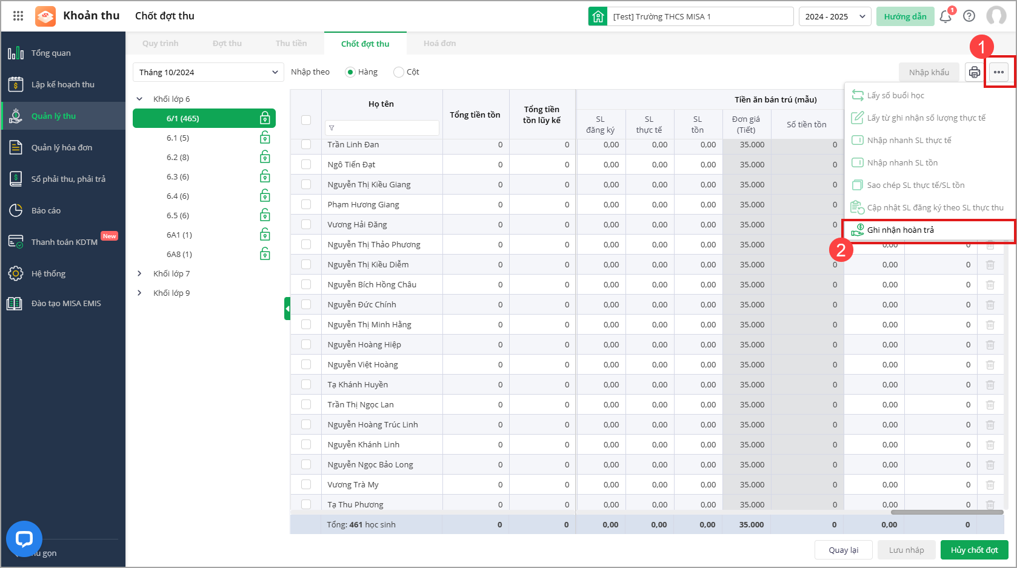Open the live chat bubble
Image resolution: width=1017 pixels, height=568 pixels.
(24, 538)
